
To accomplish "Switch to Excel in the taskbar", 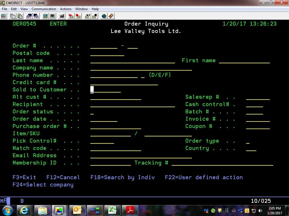I will tap(112, 210).
